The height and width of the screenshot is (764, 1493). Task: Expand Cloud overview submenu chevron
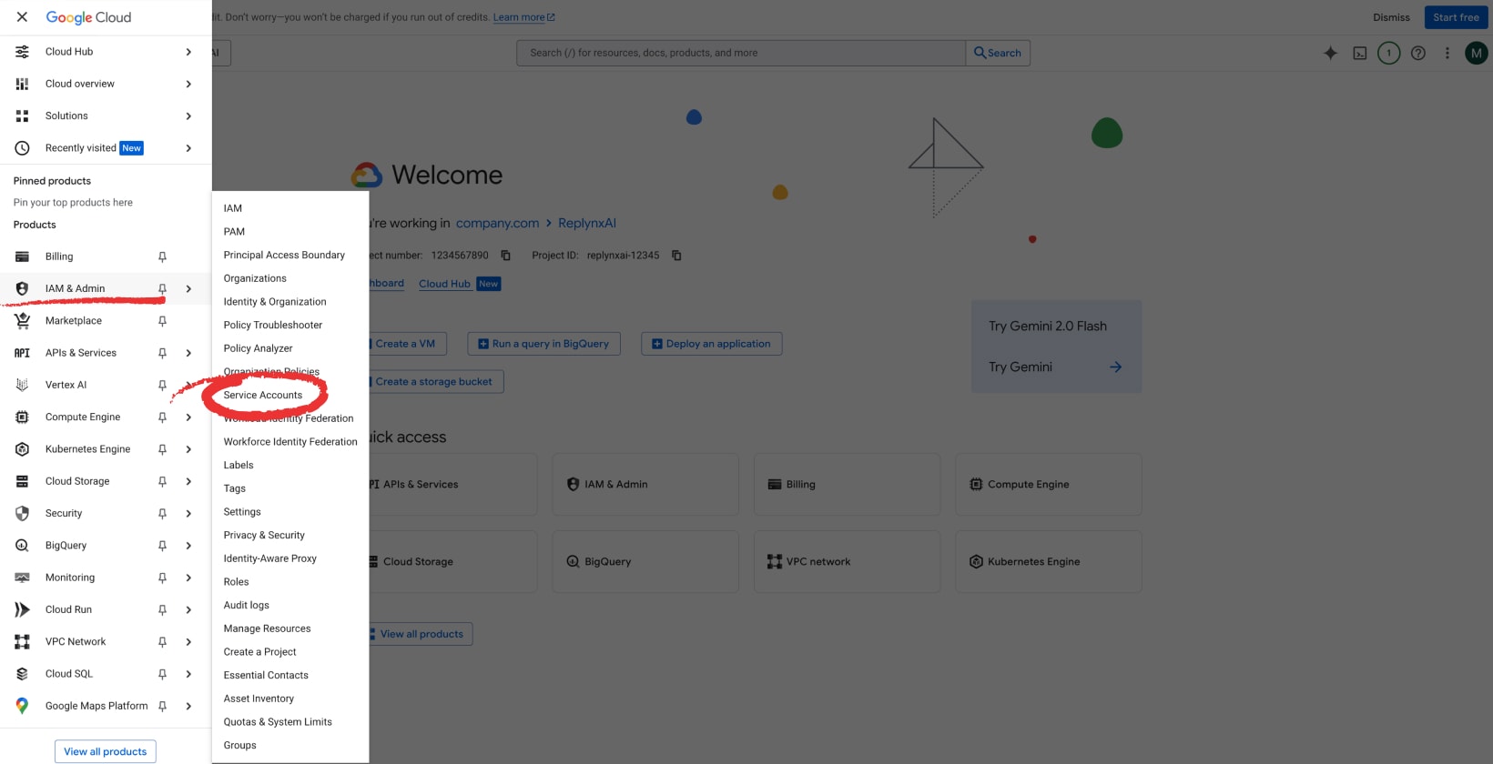[188, 84]
